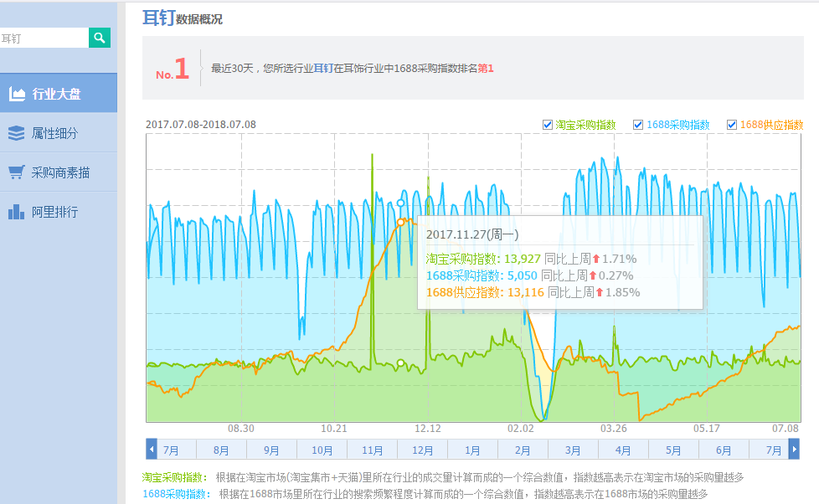Viewport: 819px width, 504px height.
Task: Select 9月 on the month timeline
Action: click(272, 450)
